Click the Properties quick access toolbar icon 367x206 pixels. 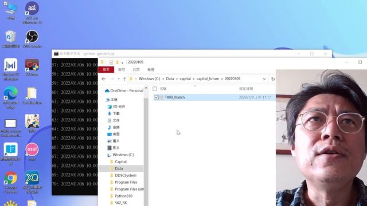pos(111,62)
